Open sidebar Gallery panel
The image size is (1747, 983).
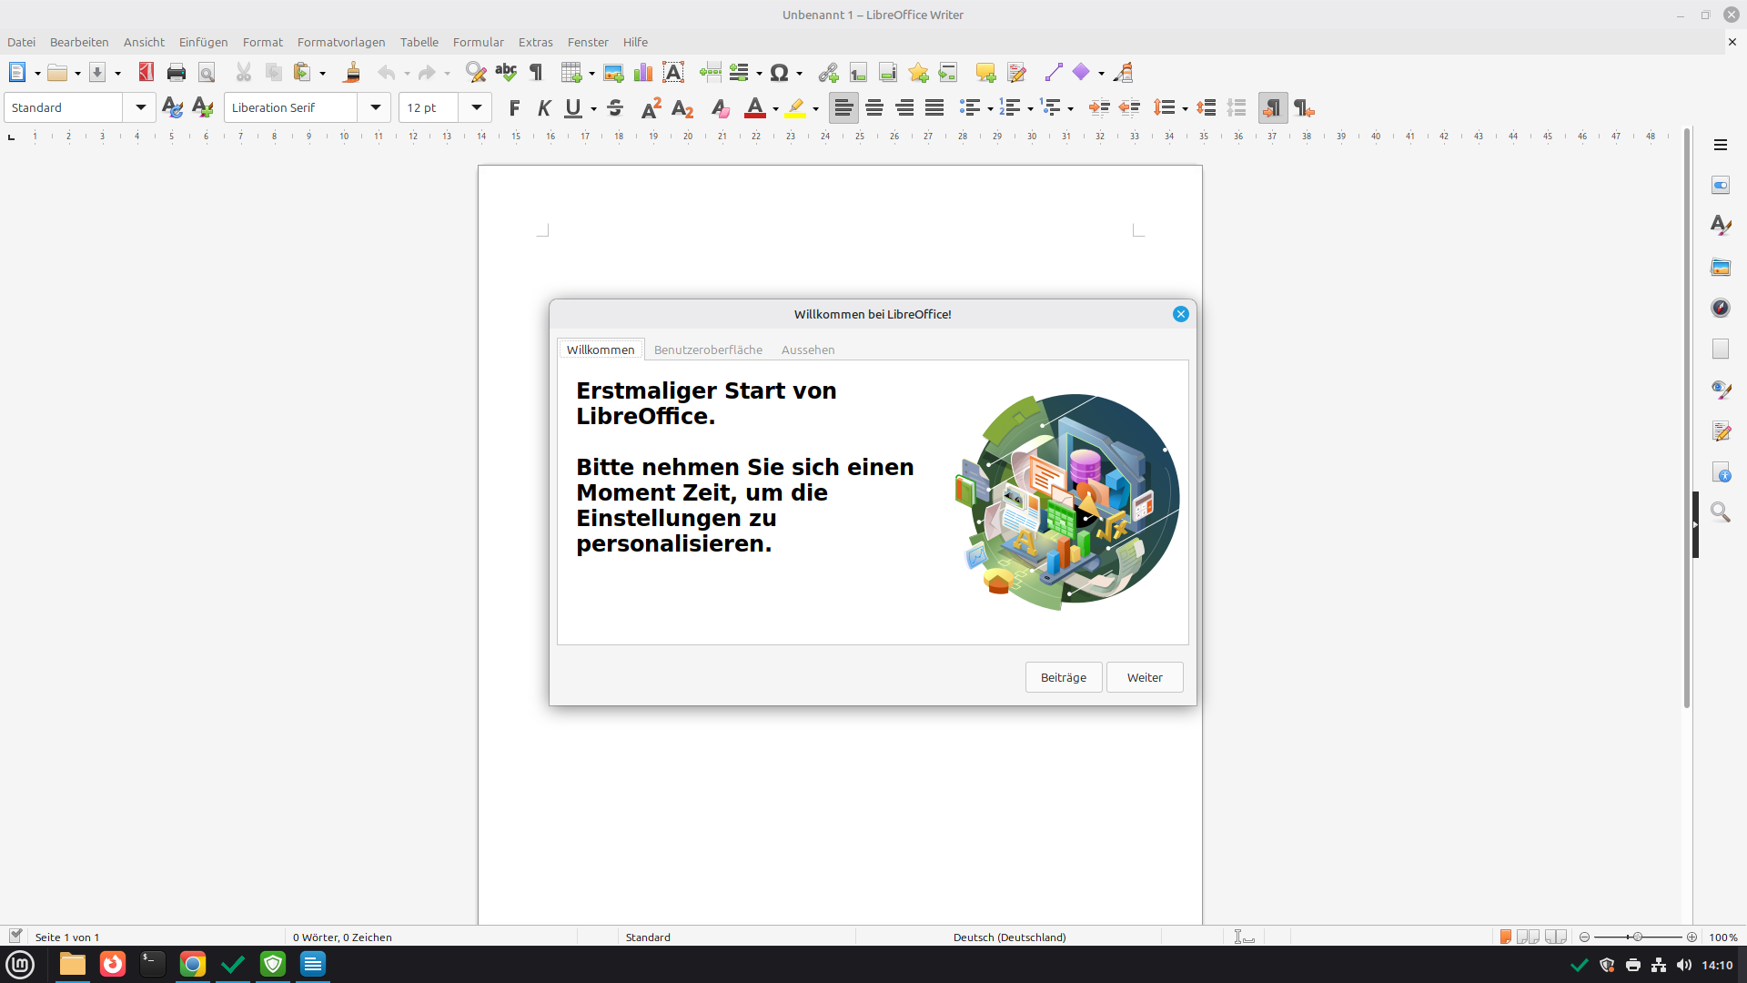coord(1721,267)
